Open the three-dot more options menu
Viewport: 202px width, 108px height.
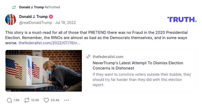click(x=67, y=100)
